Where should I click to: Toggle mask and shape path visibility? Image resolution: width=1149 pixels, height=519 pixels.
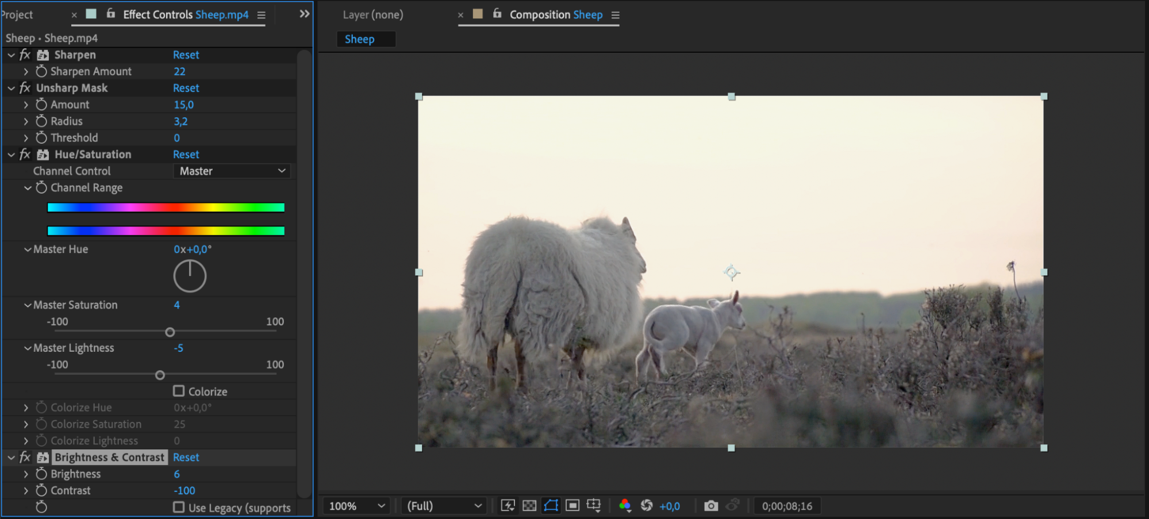551,506
